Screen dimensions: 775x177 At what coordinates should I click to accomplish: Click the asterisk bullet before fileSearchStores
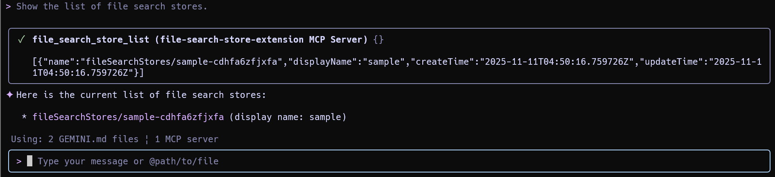coord(24,117)
